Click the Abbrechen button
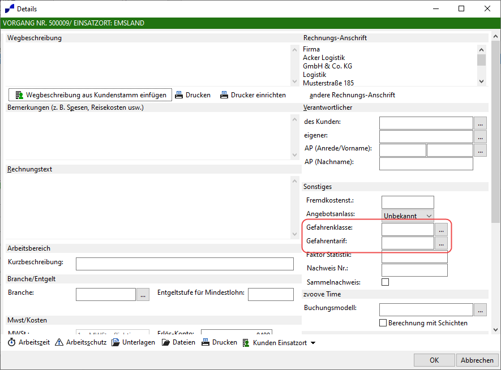 click(477, 360)
